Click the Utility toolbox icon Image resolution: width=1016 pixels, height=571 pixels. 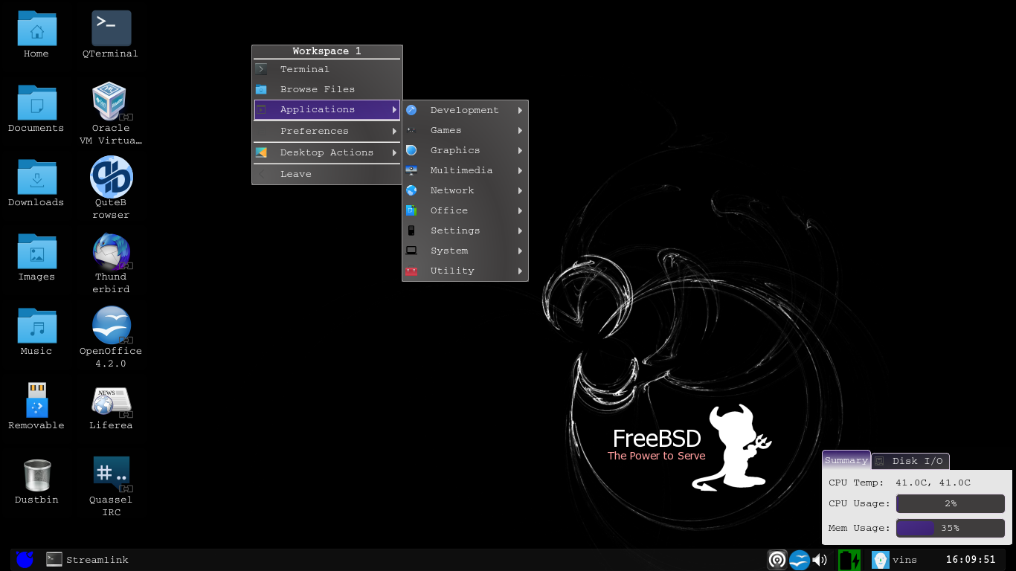click(x=411, y=271)
